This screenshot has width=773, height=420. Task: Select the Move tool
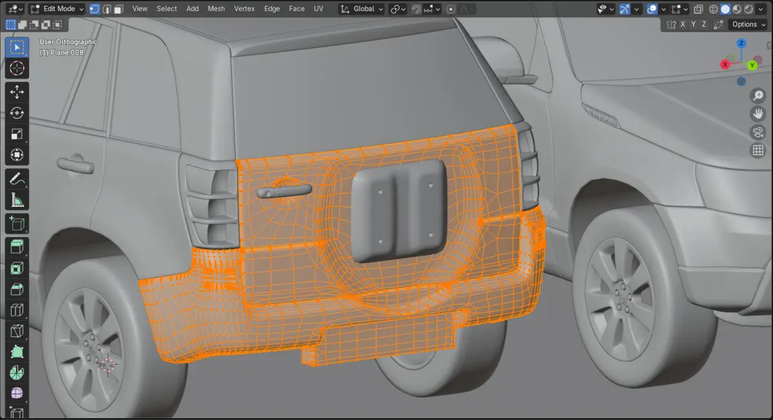coord(17,92)
